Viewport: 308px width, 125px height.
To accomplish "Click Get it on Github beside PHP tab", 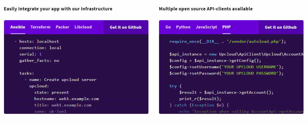I will click(x=281, y=27).
